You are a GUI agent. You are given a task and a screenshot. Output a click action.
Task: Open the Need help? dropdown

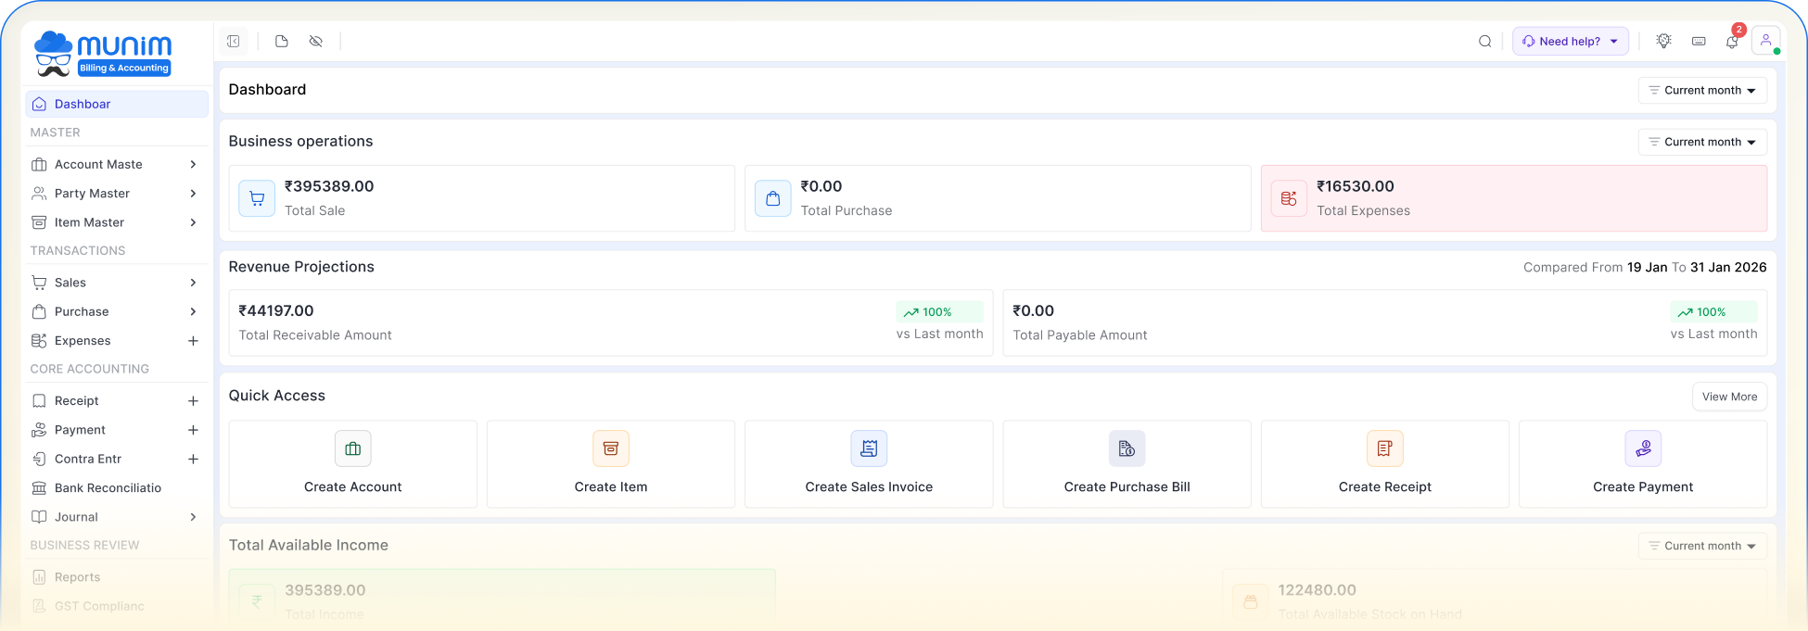tap(1571, 42)
